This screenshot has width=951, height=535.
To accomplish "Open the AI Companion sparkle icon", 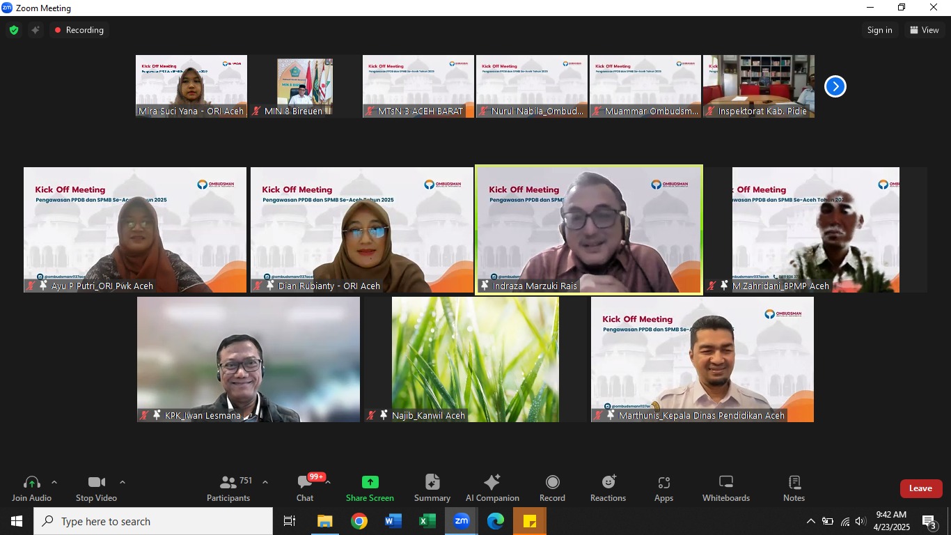I will tap(492, 483).
